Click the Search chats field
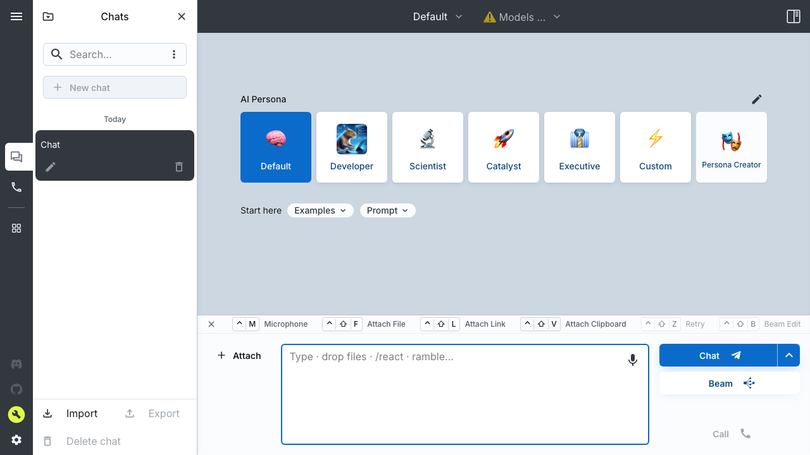This screenshot has height=455, width=810. click(115, 54)
